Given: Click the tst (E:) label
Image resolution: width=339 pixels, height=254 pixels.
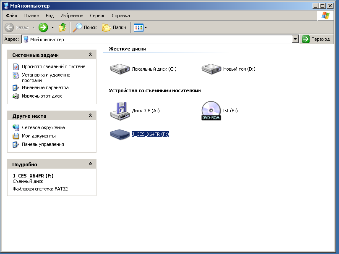Looking at the screenshot, I should click(x=230, y=111).
